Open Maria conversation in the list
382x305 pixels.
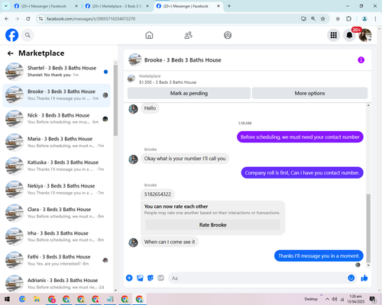click(57, 143)
